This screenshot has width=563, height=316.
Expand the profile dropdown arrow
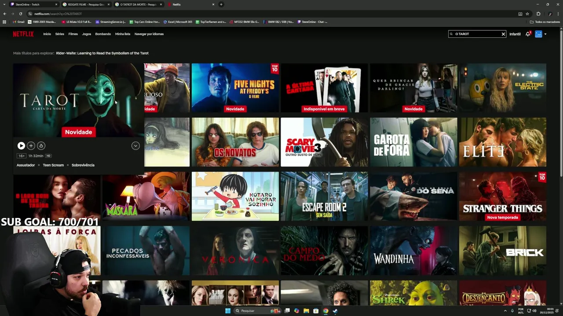point(545,34)
